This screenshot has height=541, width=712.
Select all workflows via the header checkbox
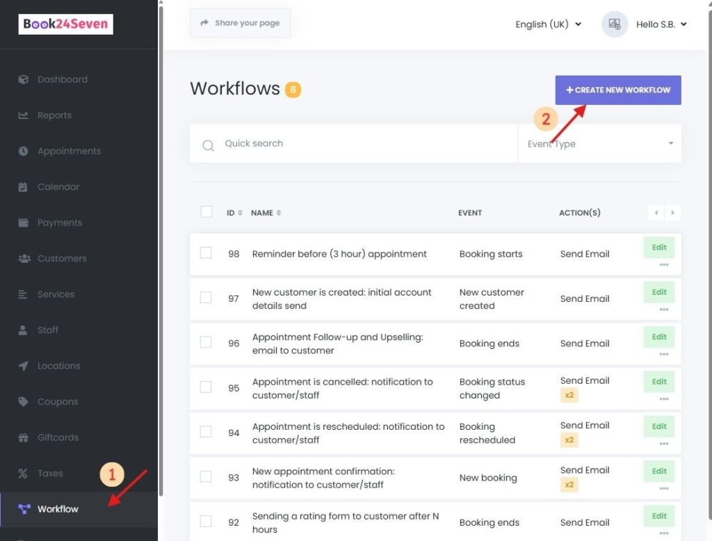(206, 212)
